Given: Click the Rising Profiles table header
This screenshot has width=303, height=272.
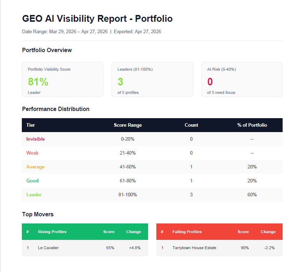Looking at the screenshot, I should click(x=52, y=232).
